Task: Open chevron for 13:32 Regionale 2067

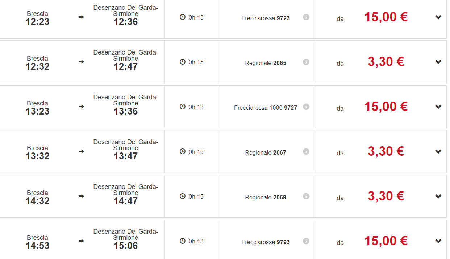Action: tap(438, 152)
